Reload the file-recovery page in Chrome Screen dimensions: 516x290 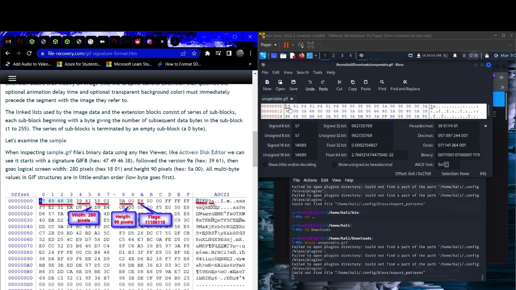[29, 53]
